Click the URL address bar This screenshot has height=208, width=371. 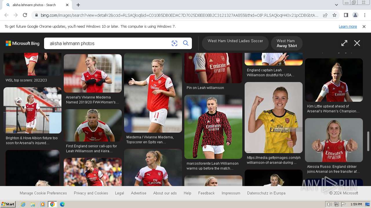pyautogui.click(x=180, y=15)
